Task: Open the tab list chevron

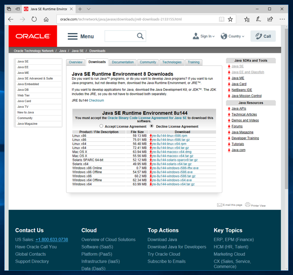Action: [89, 9]
